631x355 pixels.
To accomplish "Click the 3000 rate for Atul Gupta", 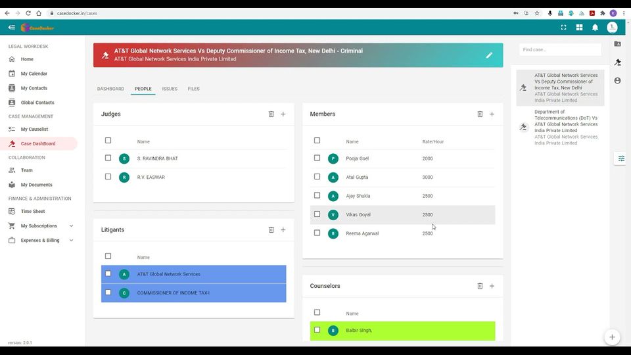I will tap(427, 177).
